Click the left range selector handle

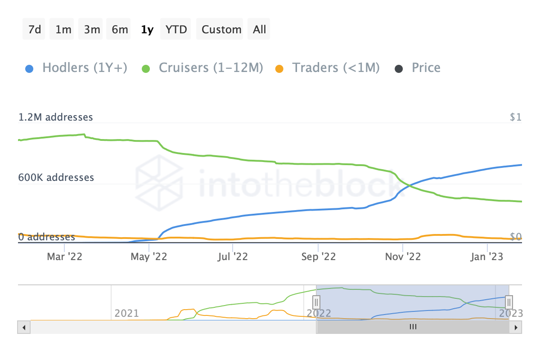tap(316, 302)
